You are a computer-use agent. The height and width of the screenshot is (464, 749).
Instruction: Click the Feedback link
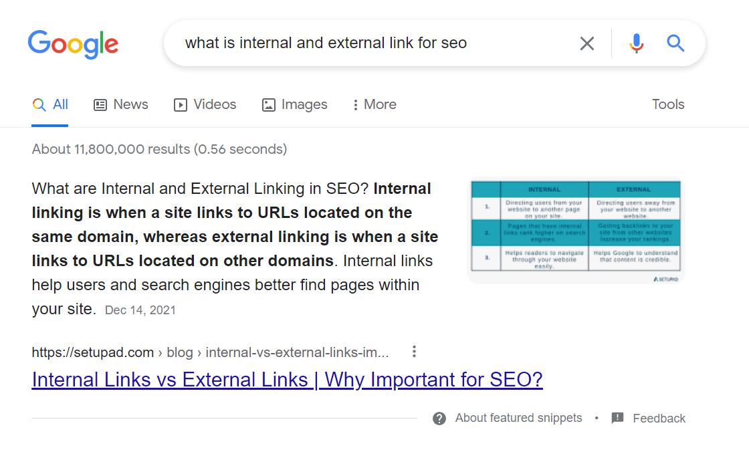(659, 418)
